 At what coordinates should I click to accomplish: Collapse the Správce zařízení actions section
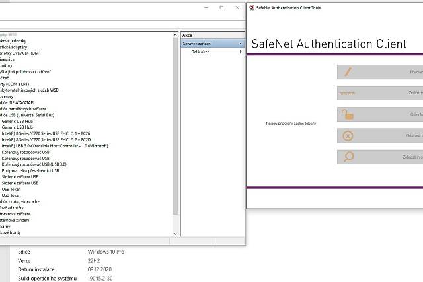point(241,44)
